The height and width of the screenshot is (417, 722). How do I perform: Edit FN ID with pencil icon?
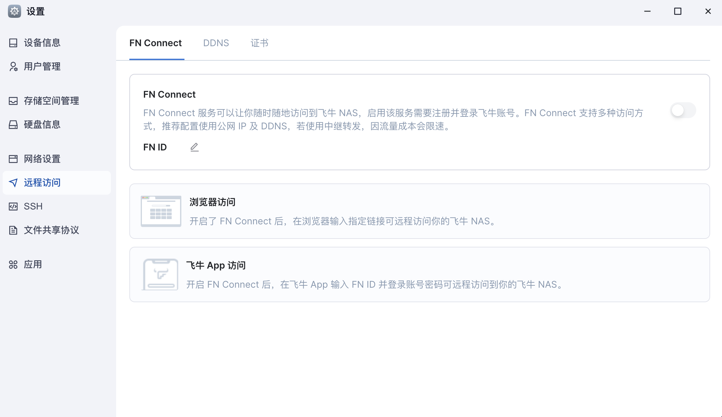click(194, 147)
